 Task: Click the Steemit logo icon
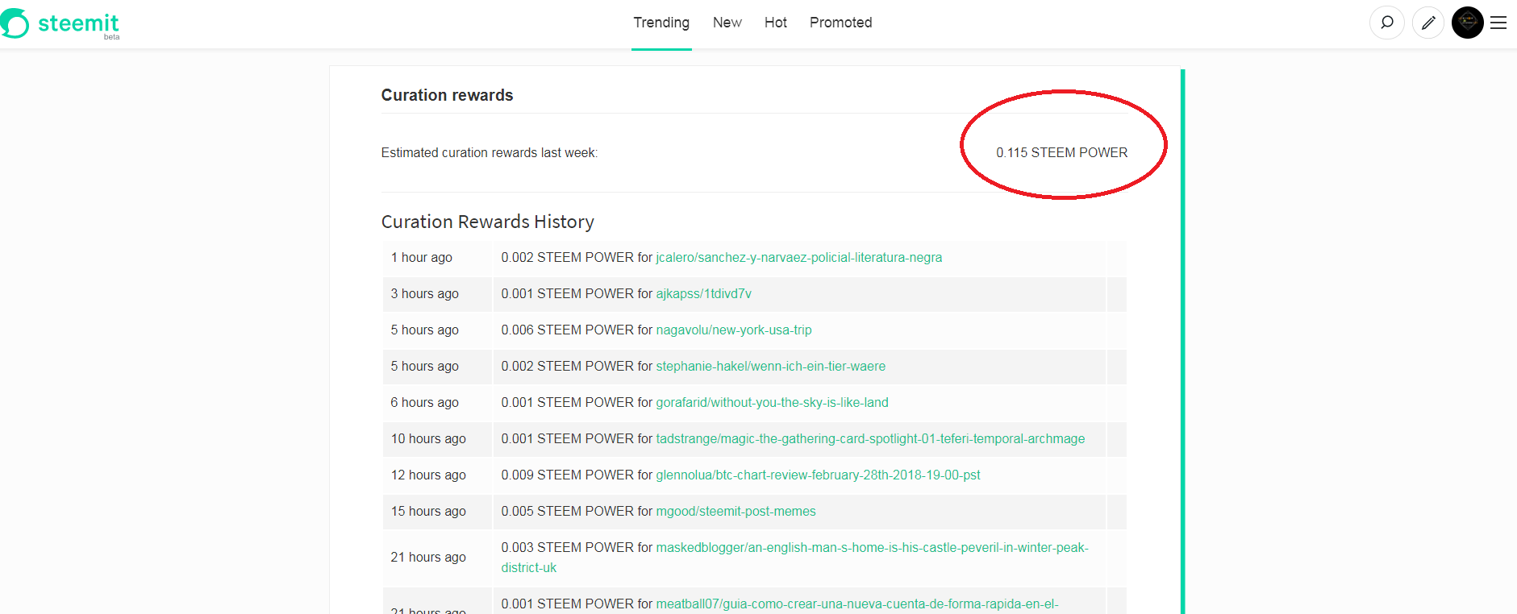pos(15,23)
